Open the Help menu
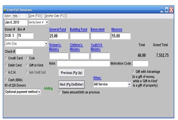This screenshot has height=120, width=178. point(15,16)
